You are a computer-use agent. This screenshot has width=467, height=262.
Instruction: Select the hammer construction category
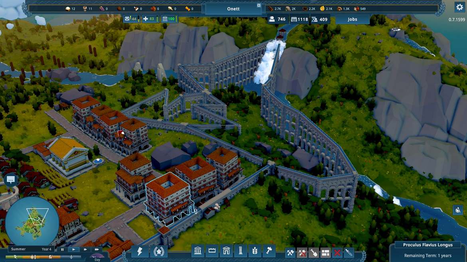tap(269, 251)
